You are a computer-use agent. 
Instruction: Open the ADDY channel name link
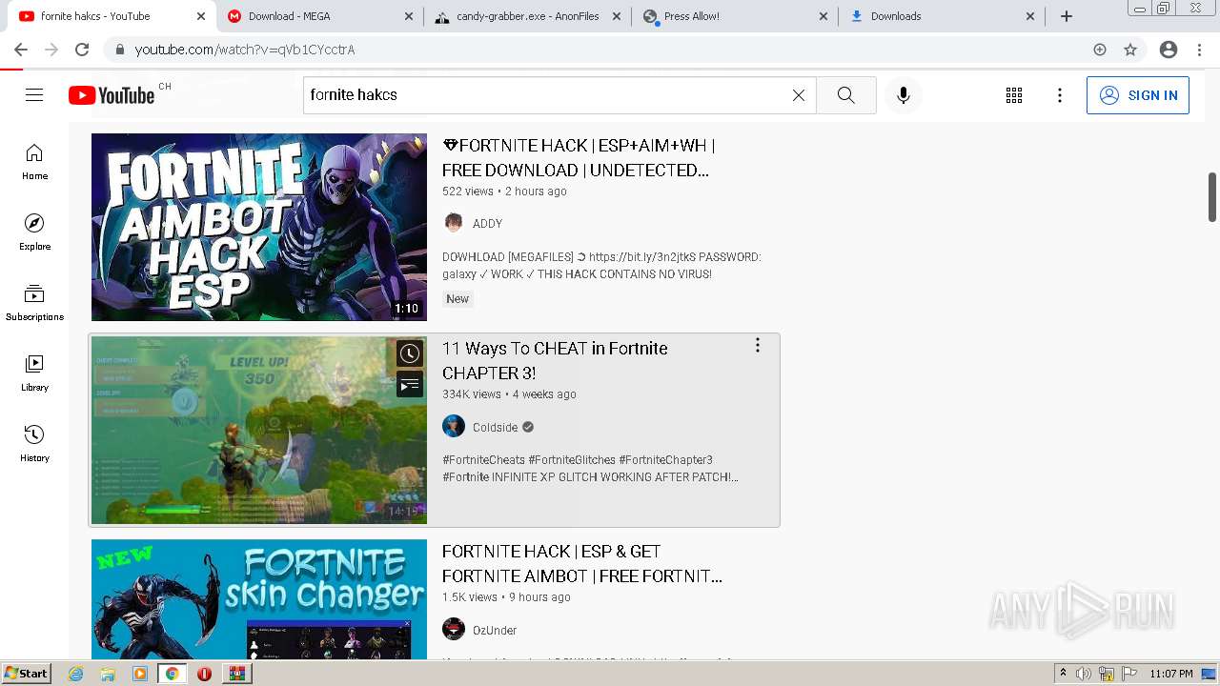tap(487, 224)
